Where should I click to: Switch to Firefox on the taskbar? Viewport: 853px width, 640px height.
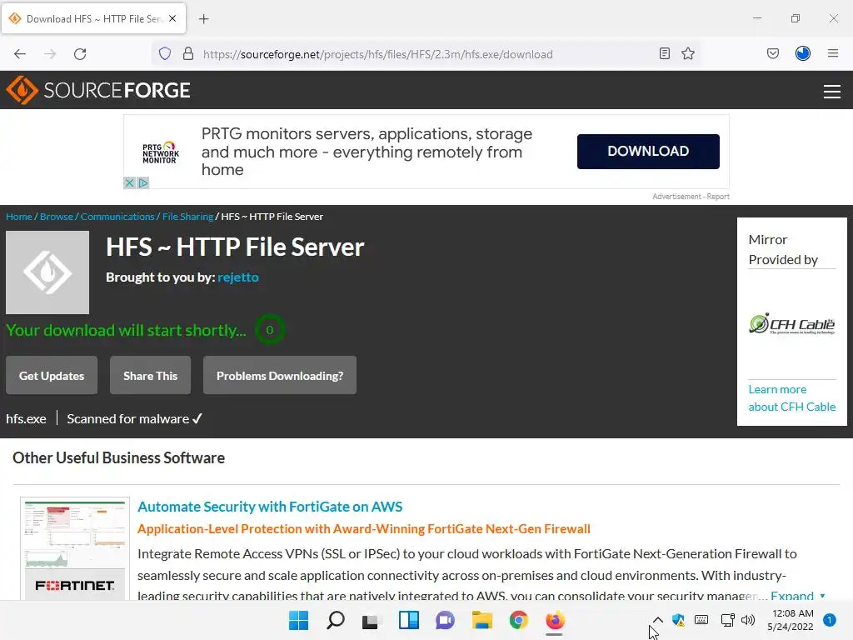tap(555, 620)
